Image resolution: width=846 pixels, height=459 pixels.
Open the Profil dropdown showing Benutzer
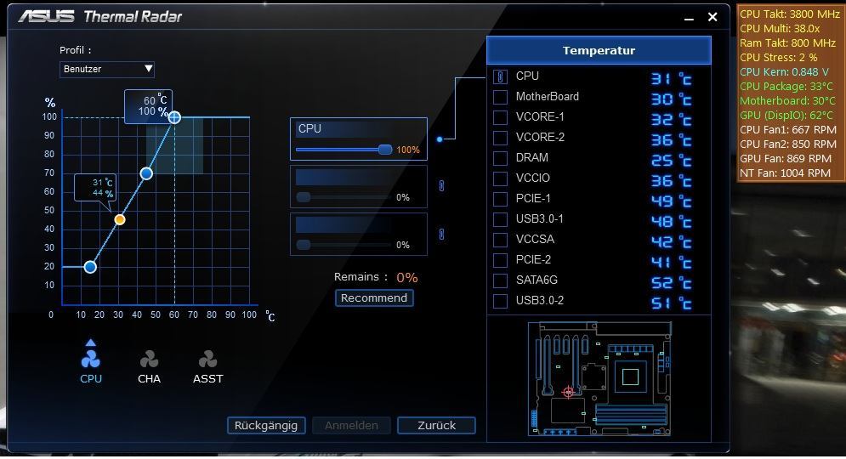[107, 69]
